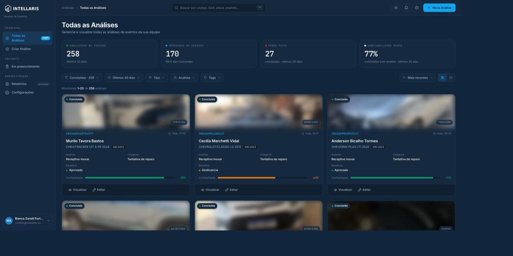
Task: Open the notifications bell
Action: [x=406, y=8]
